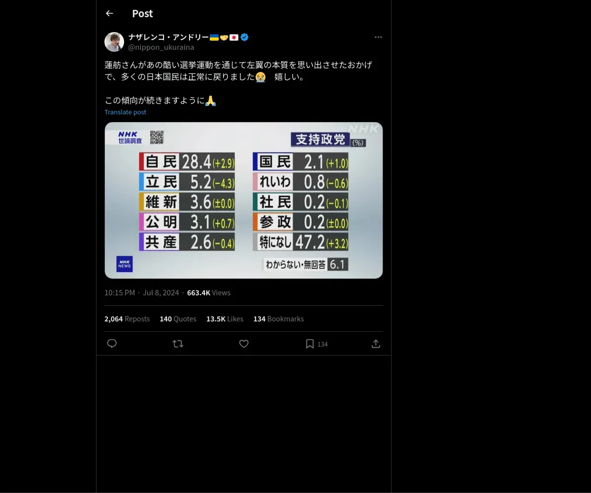The height and width of the screenshot is (493, 591).
Task: Click the author's display name
Action: [x=168, y=37]
